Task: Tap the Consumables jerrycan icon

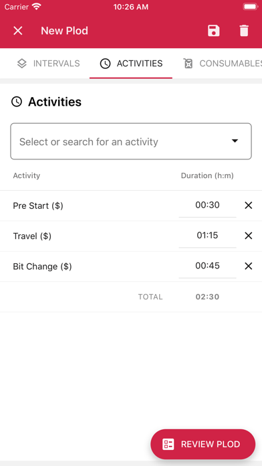Action: pyautogui.click(x=188, y=64)
